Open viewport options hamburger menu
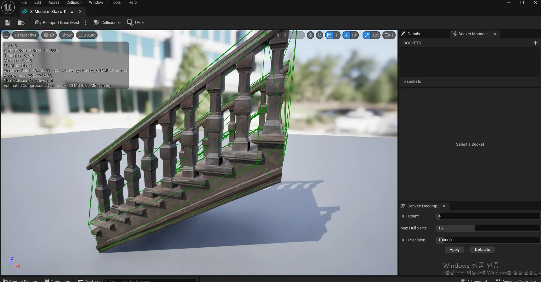The height and width of the screenshot is (282, 541). pos(6,35)
